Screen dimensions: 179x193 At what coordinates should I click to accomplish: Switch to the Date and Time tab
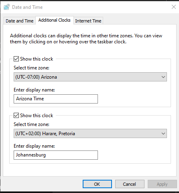click(x=20, y=21)
